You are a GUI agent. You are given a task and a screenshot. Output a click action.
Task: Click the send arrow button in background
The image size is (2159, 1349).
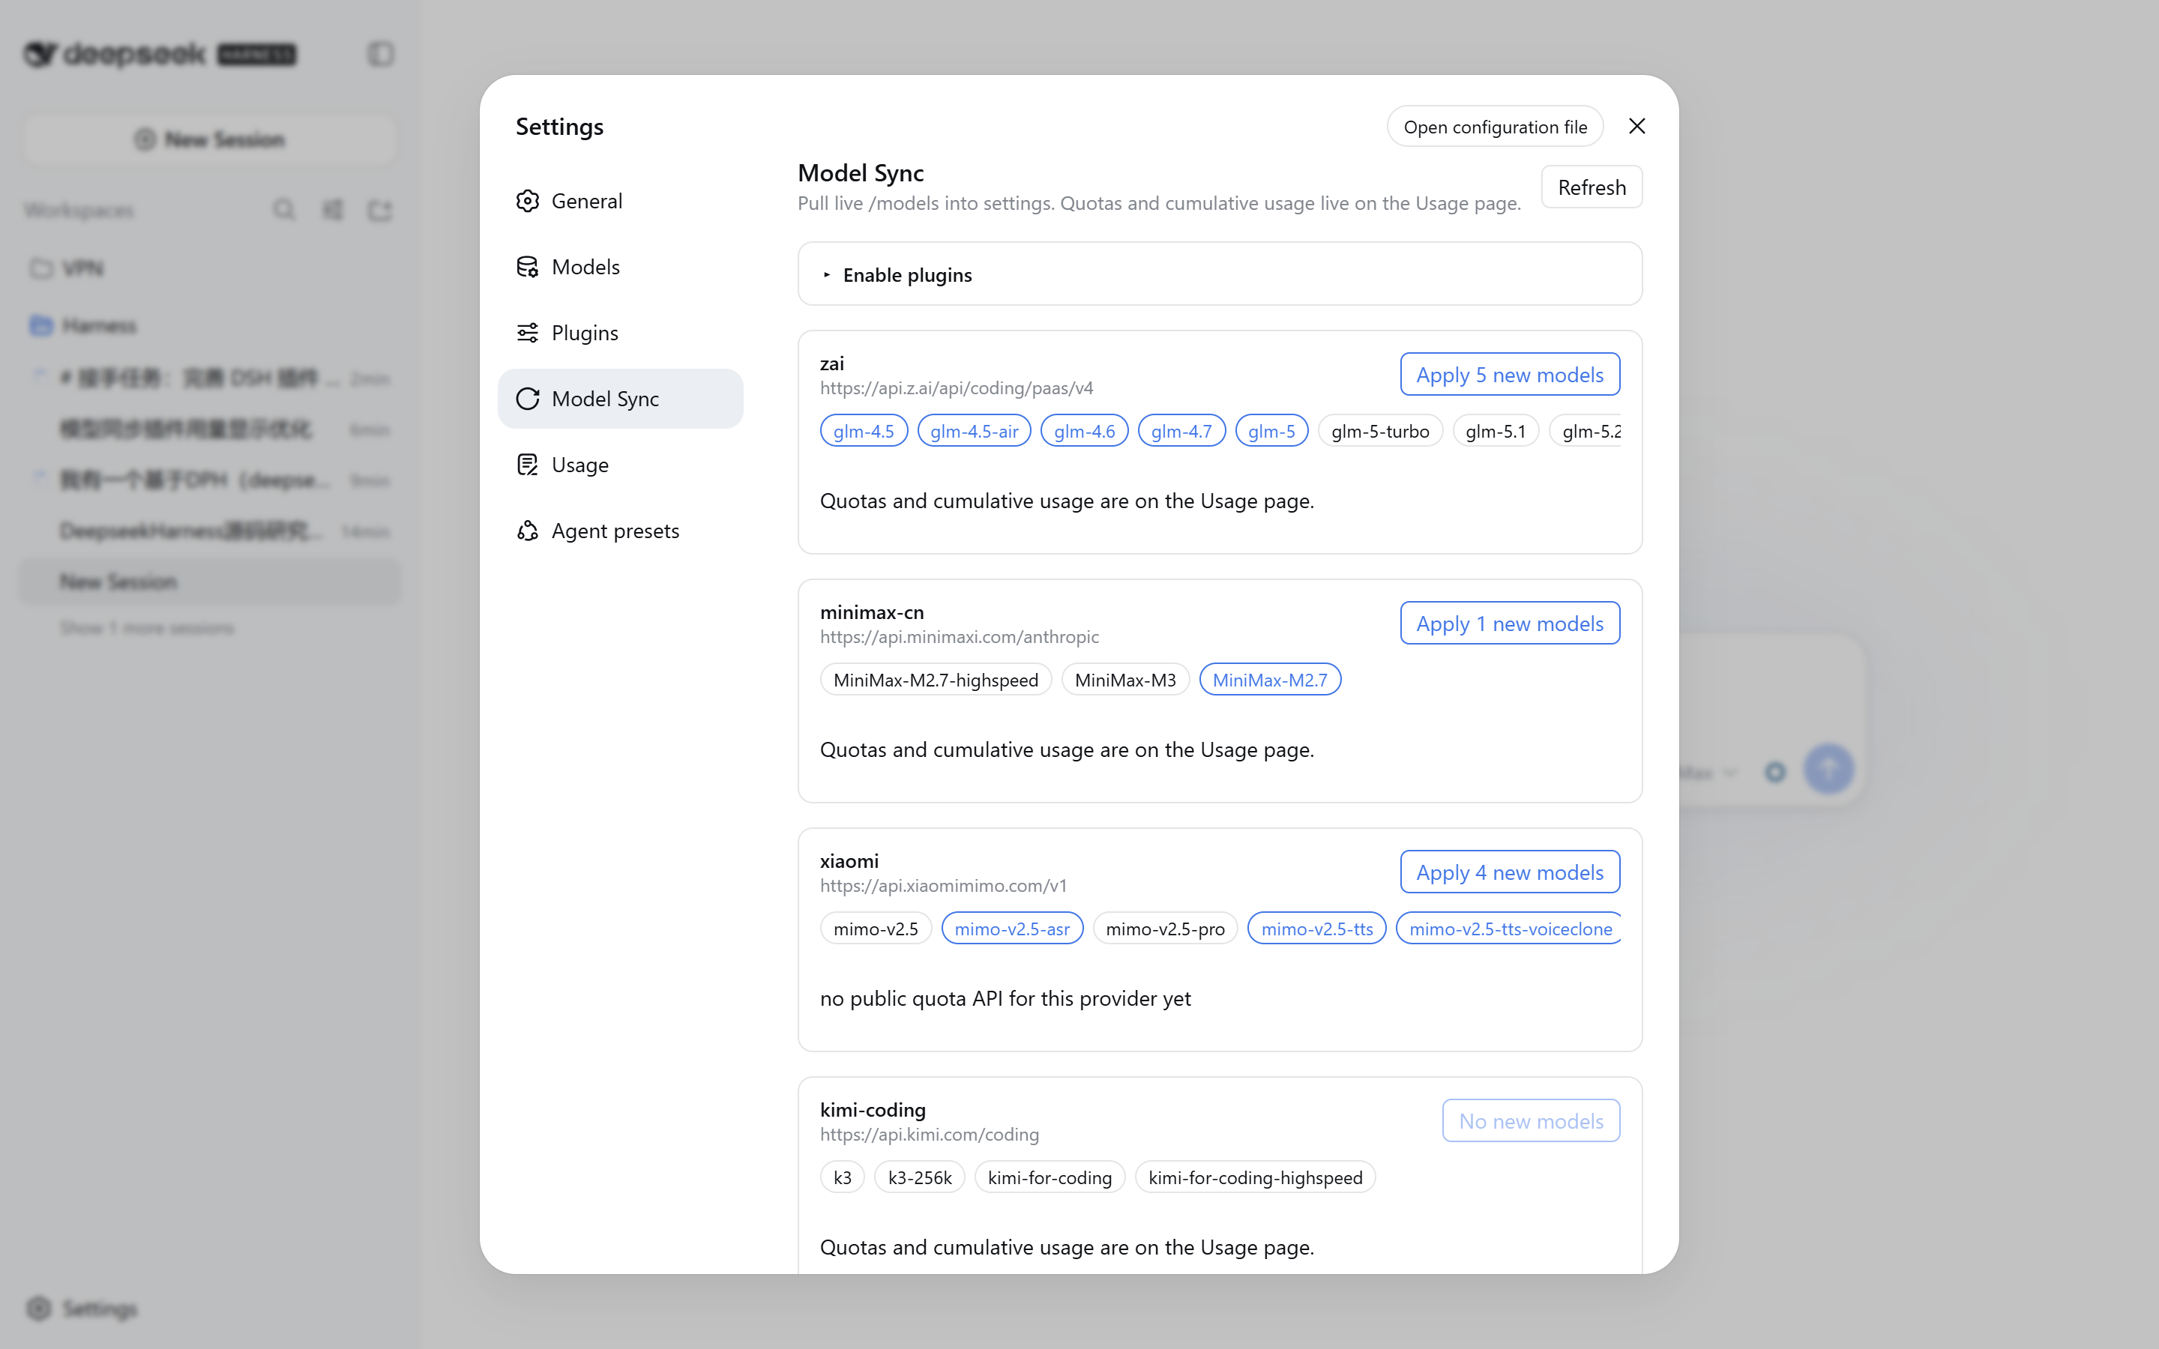pyautogui.click(x=1829, y=769)
